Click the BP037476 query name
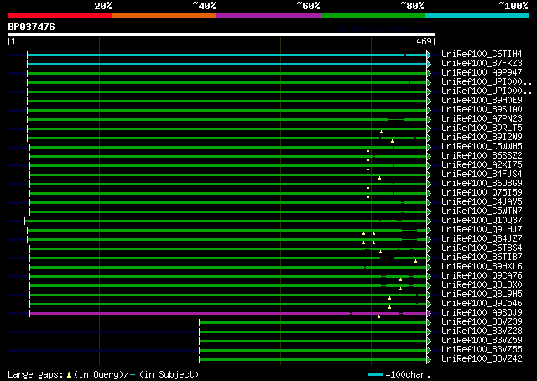537x381 pixels. 32,28
